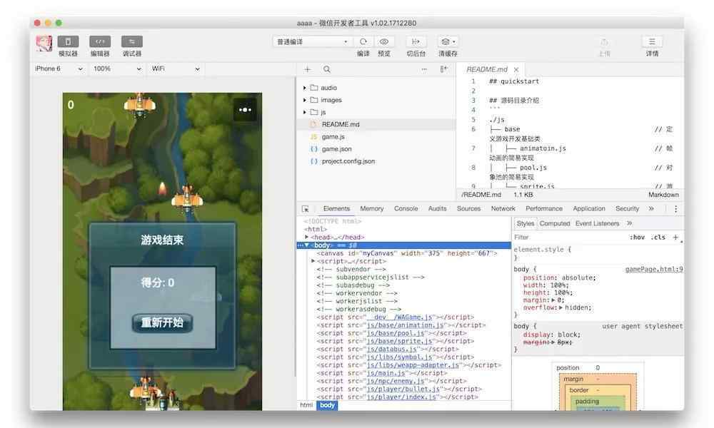Switch to the Sources tab
Viewport: 714px width, 428px height.
pos(468,209)
